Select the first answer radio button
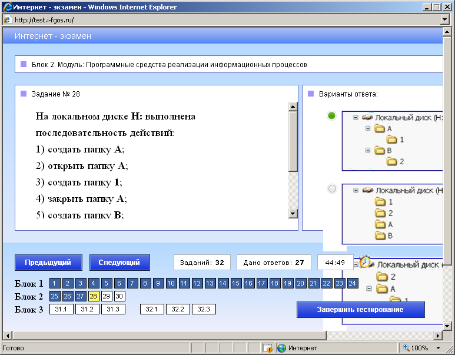Viewport: 455px width, 355px height. click(331, 116)
